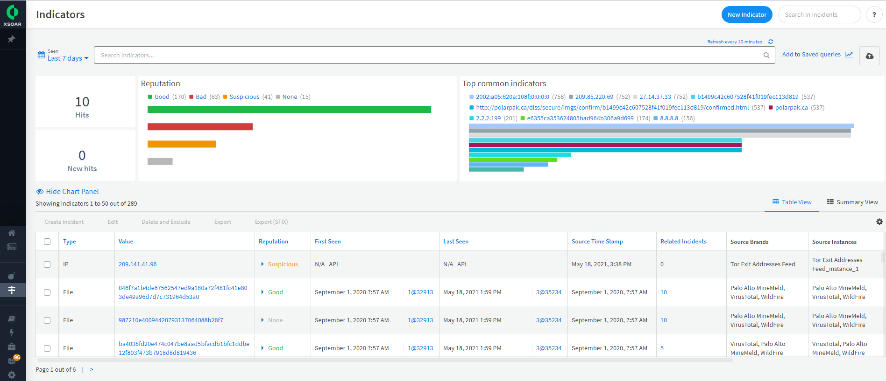This screenshot has width=886, height=381.
Task: Select the Table View tab
Action: tap(792, 202)
